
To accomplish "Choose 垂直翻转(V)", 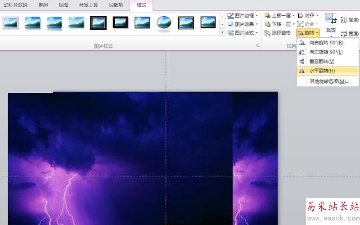I will click(328, 62).
